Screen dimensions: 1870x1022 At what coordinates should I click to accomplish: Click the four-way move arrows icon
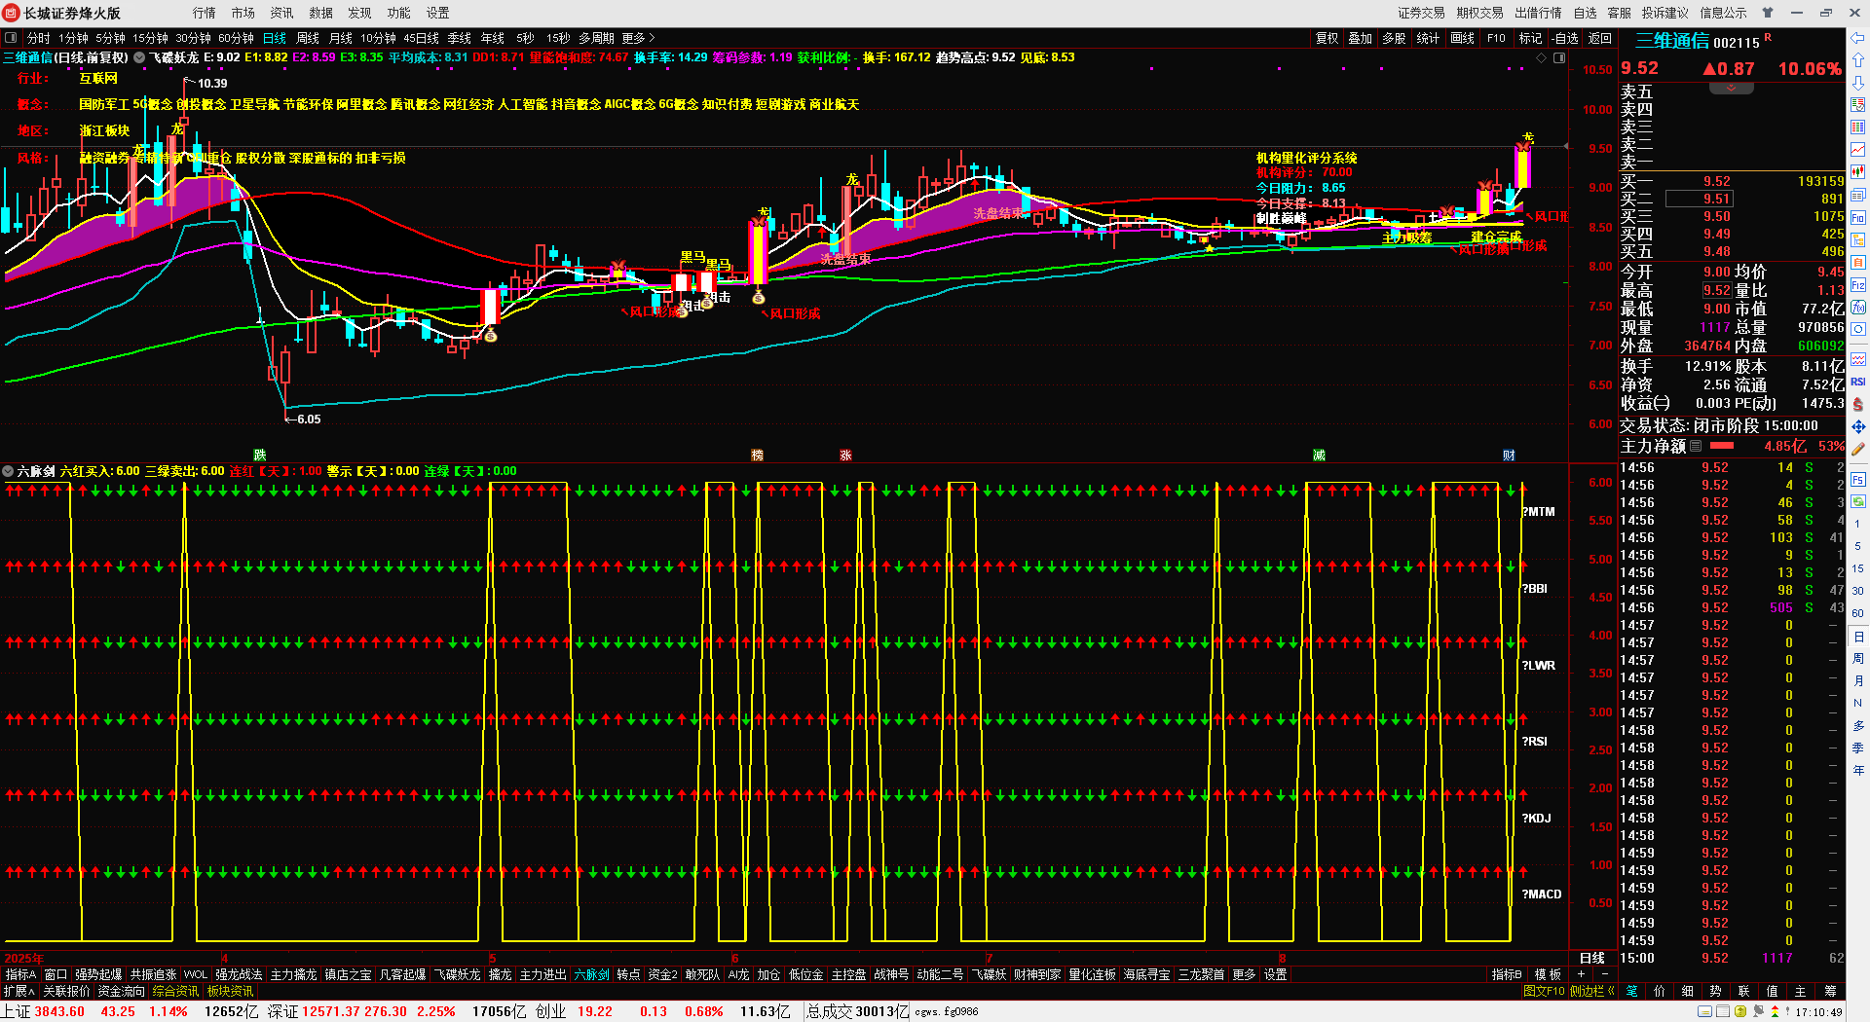[1858, 426]
